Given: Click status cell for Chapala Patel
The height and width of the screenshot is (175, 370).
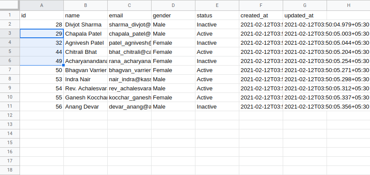Looking at the screenshot, I should tap(217, 33).
